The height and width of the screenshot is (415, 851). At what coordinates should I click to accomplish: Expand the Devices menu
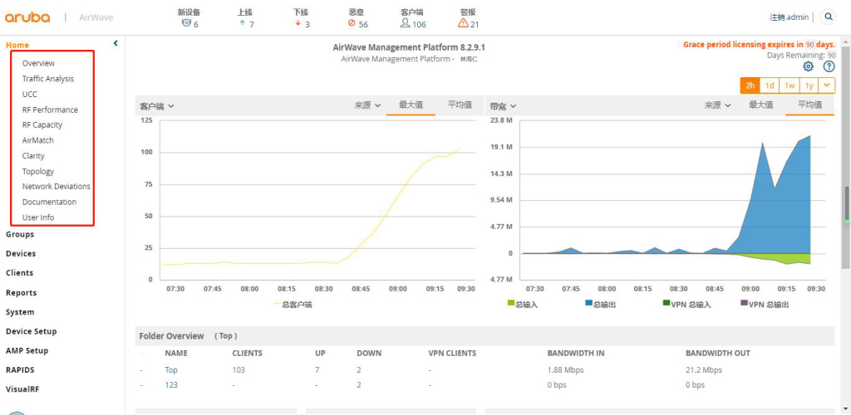click(x=21, y=253)
